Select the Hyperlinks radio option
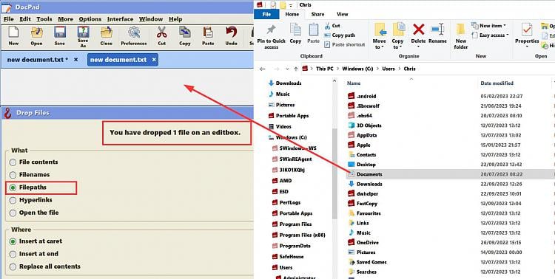The height and width of the screenshot is (279, 555). 13,201
